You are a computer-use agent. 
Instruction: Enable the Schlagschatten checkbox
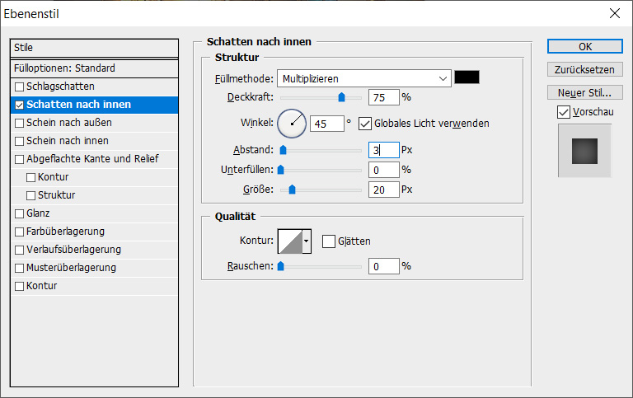point(20,87)
